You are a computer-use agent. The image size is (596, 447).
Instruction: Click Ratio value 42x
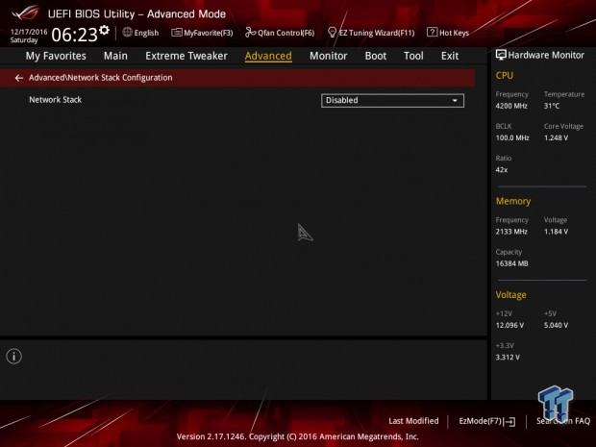[x=502, y=170]
